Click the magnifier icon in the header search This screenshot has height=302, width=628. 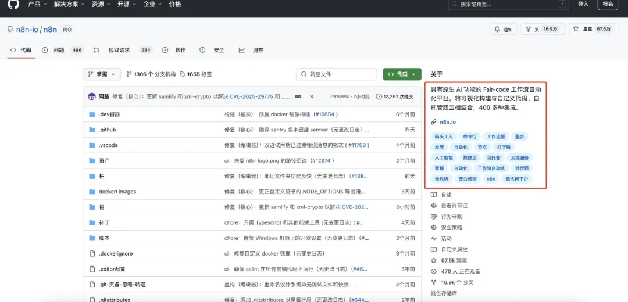455,5
